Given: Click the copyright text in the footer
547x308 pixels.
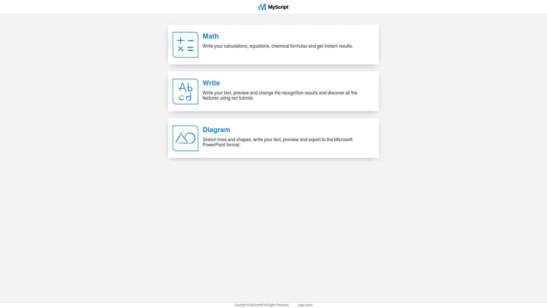Looking at the screenshot, I should 261,305.
